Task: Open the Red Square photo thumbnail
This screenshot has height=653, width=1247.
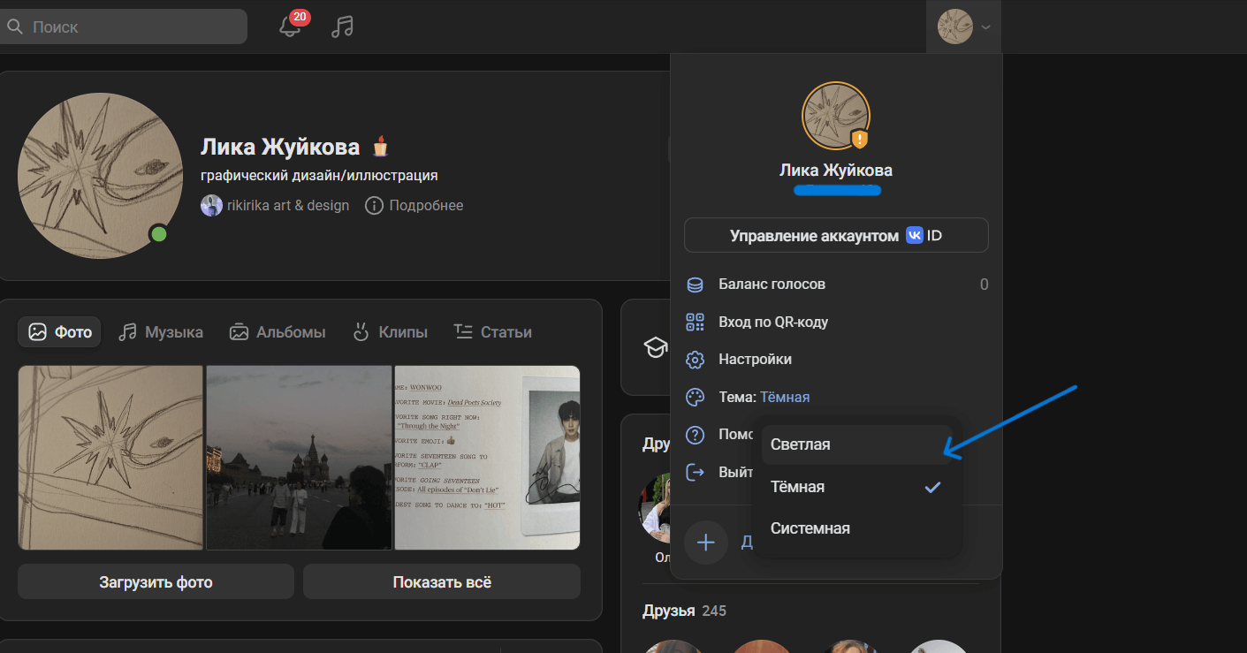Action: point(299,458)
